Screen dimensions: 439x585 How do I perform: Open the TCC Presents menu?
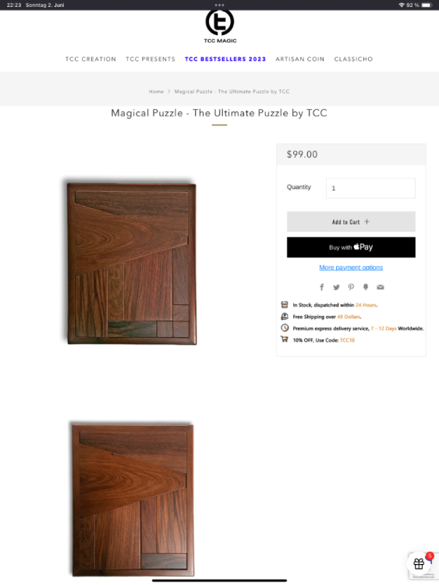[x=150, y=59]
